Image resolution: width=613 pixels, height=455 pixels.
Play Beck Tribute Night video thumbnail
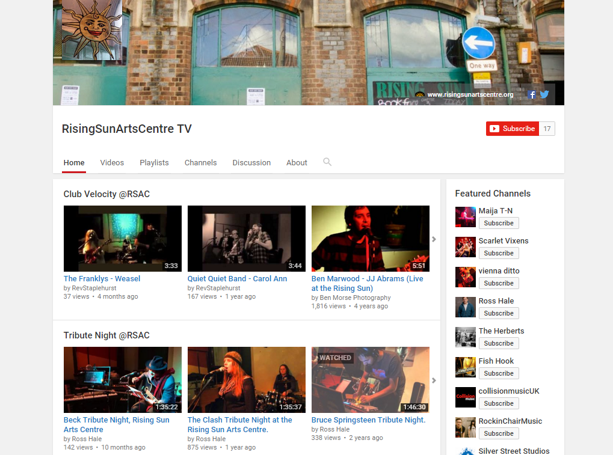click(122, 380)
